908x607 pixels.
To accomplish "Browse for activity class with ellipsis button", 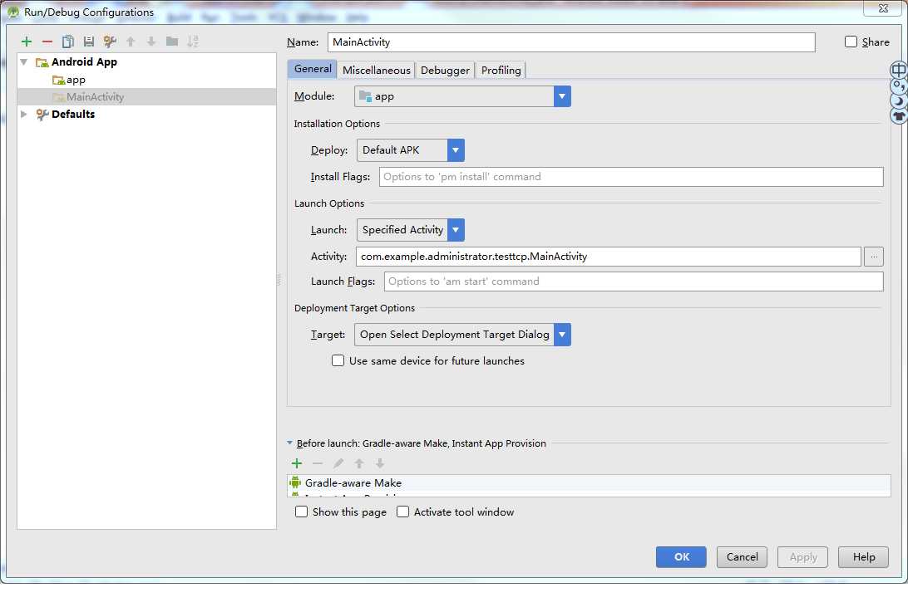I will [874, 256].
